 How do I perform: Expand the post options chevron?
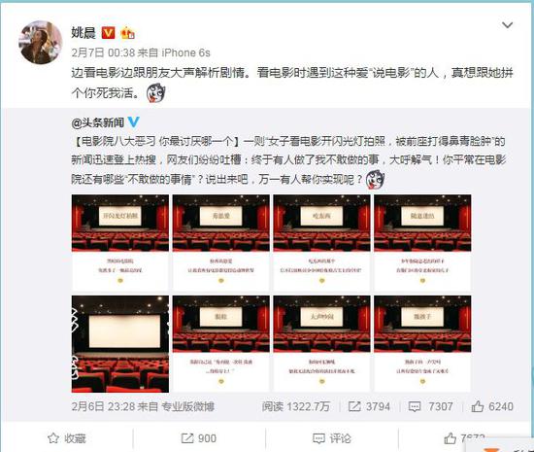coord(507,25)
